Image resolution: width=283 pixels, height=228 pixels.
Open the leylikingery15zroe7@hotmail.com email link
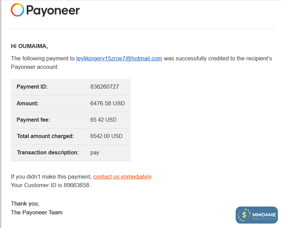click(x=119, y=58)
